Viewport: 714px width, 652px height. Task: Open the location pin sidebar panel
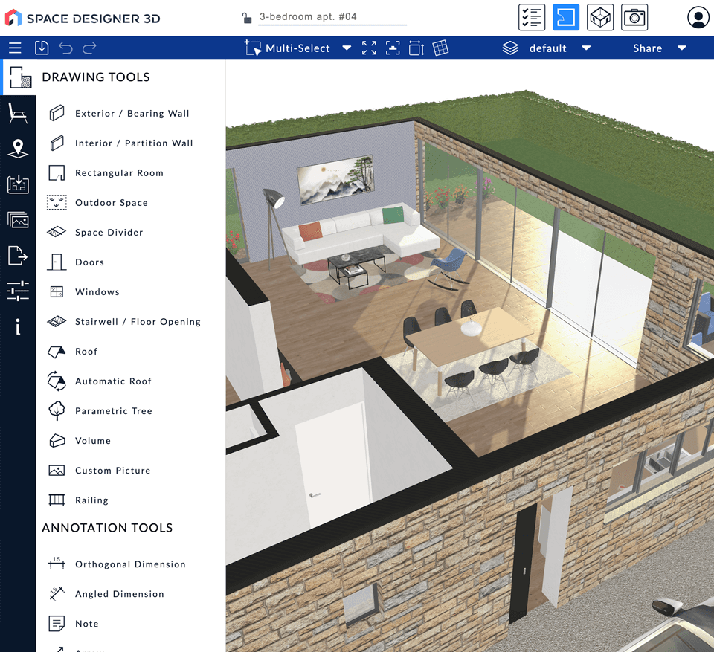(x=18, y=149)
